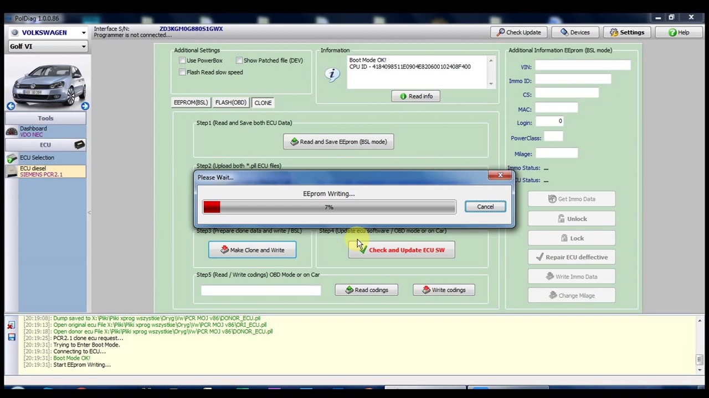Clear the log with red icon
This screenshot has width=709, height=398.
[x=11, y=326]
